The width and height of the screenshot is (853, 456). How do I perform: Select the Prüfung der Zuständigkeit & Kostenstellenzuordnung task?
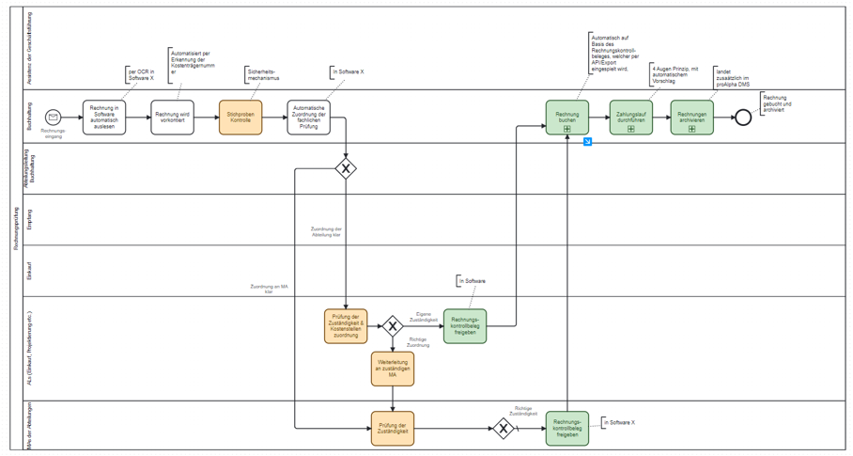346,326
